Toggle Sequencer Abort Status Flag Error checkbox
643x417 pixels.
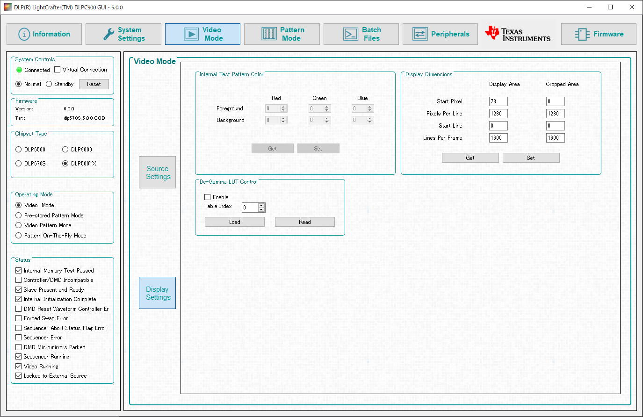click(19, 328)
